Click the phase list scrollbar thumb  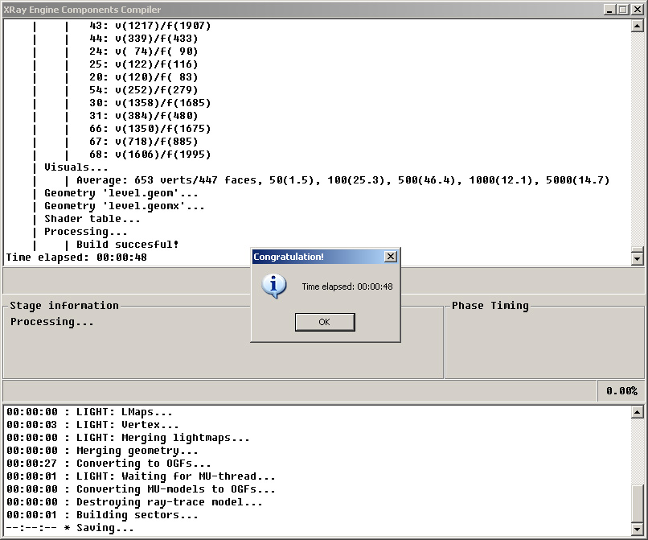pos(638,503)
